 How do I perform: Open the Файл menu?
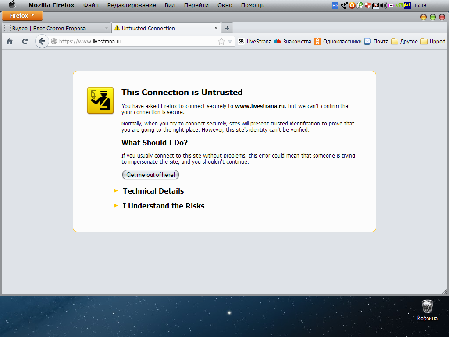[91, 5]
